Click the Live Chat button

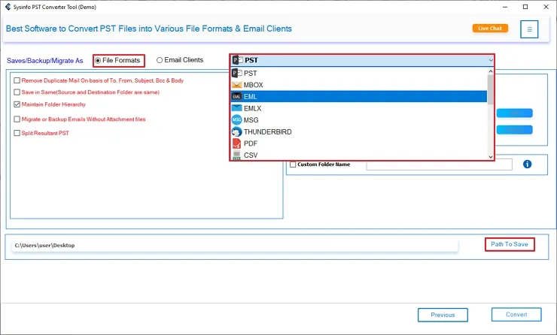(x=490, y=29)
